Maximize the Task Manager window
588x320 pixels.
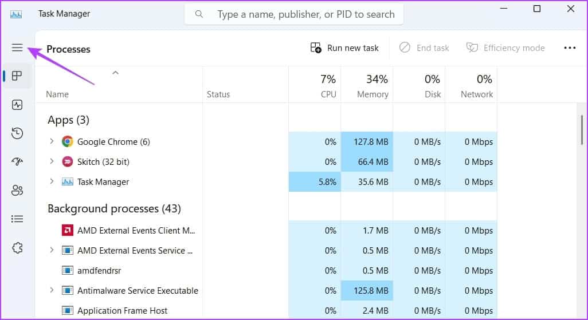tap(537, 9)
